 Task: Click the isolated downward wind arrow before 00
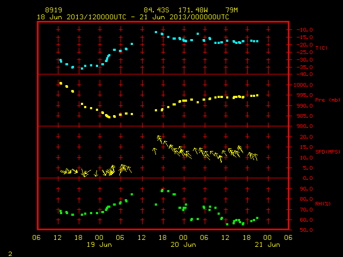coord(96,173)
